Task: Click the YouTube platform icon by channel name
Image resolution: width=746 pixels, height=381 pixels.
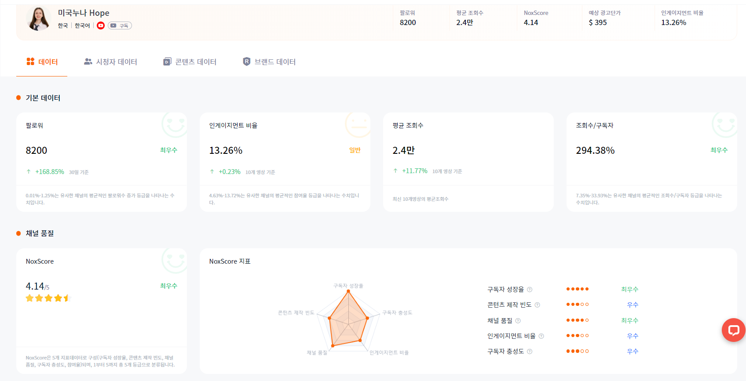Action: 101,25
